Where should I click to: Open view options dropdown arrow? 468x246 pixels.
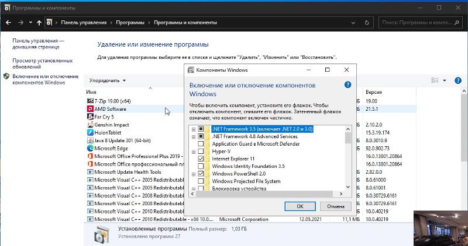coord(445,80)
